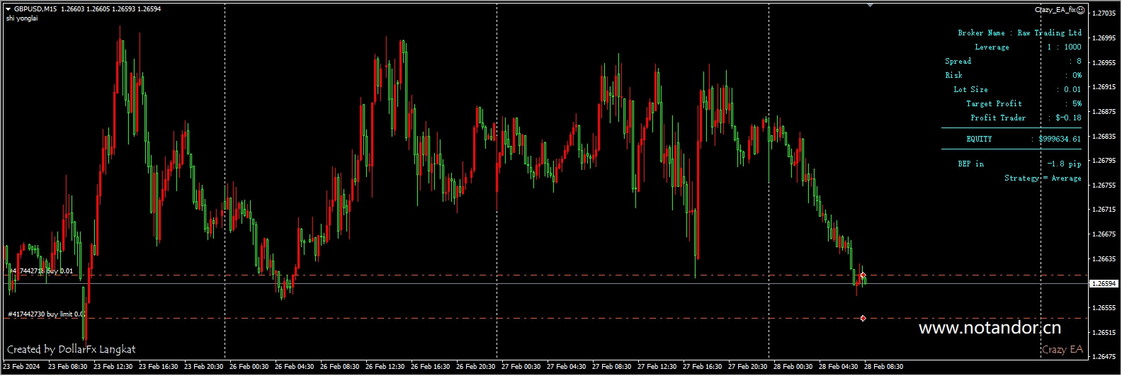The width and height of the screenshot is (1122, 376).
Task: Click the Broker Name : Raw Trading Ltd line
Action: 1019,33
